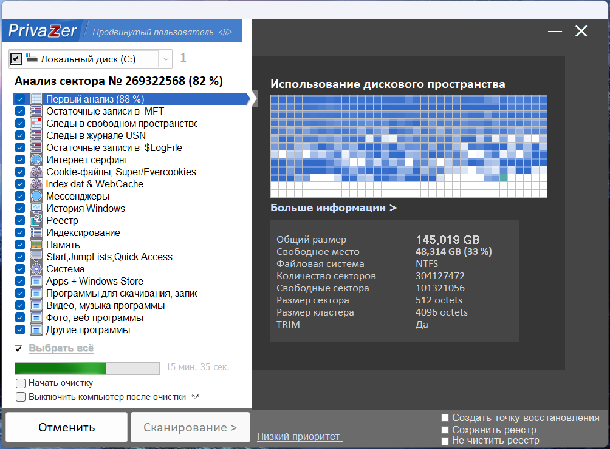Open Больше информации > link
This screenshot has height=449, width=610.
click(334, 208)
